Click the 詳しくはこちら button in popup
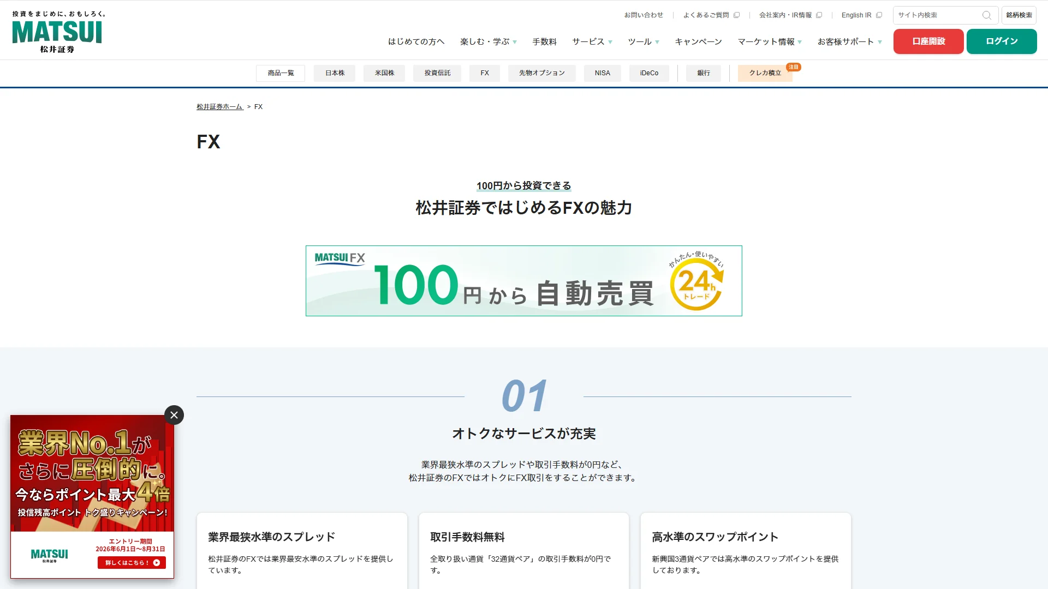 coord(132,562)
